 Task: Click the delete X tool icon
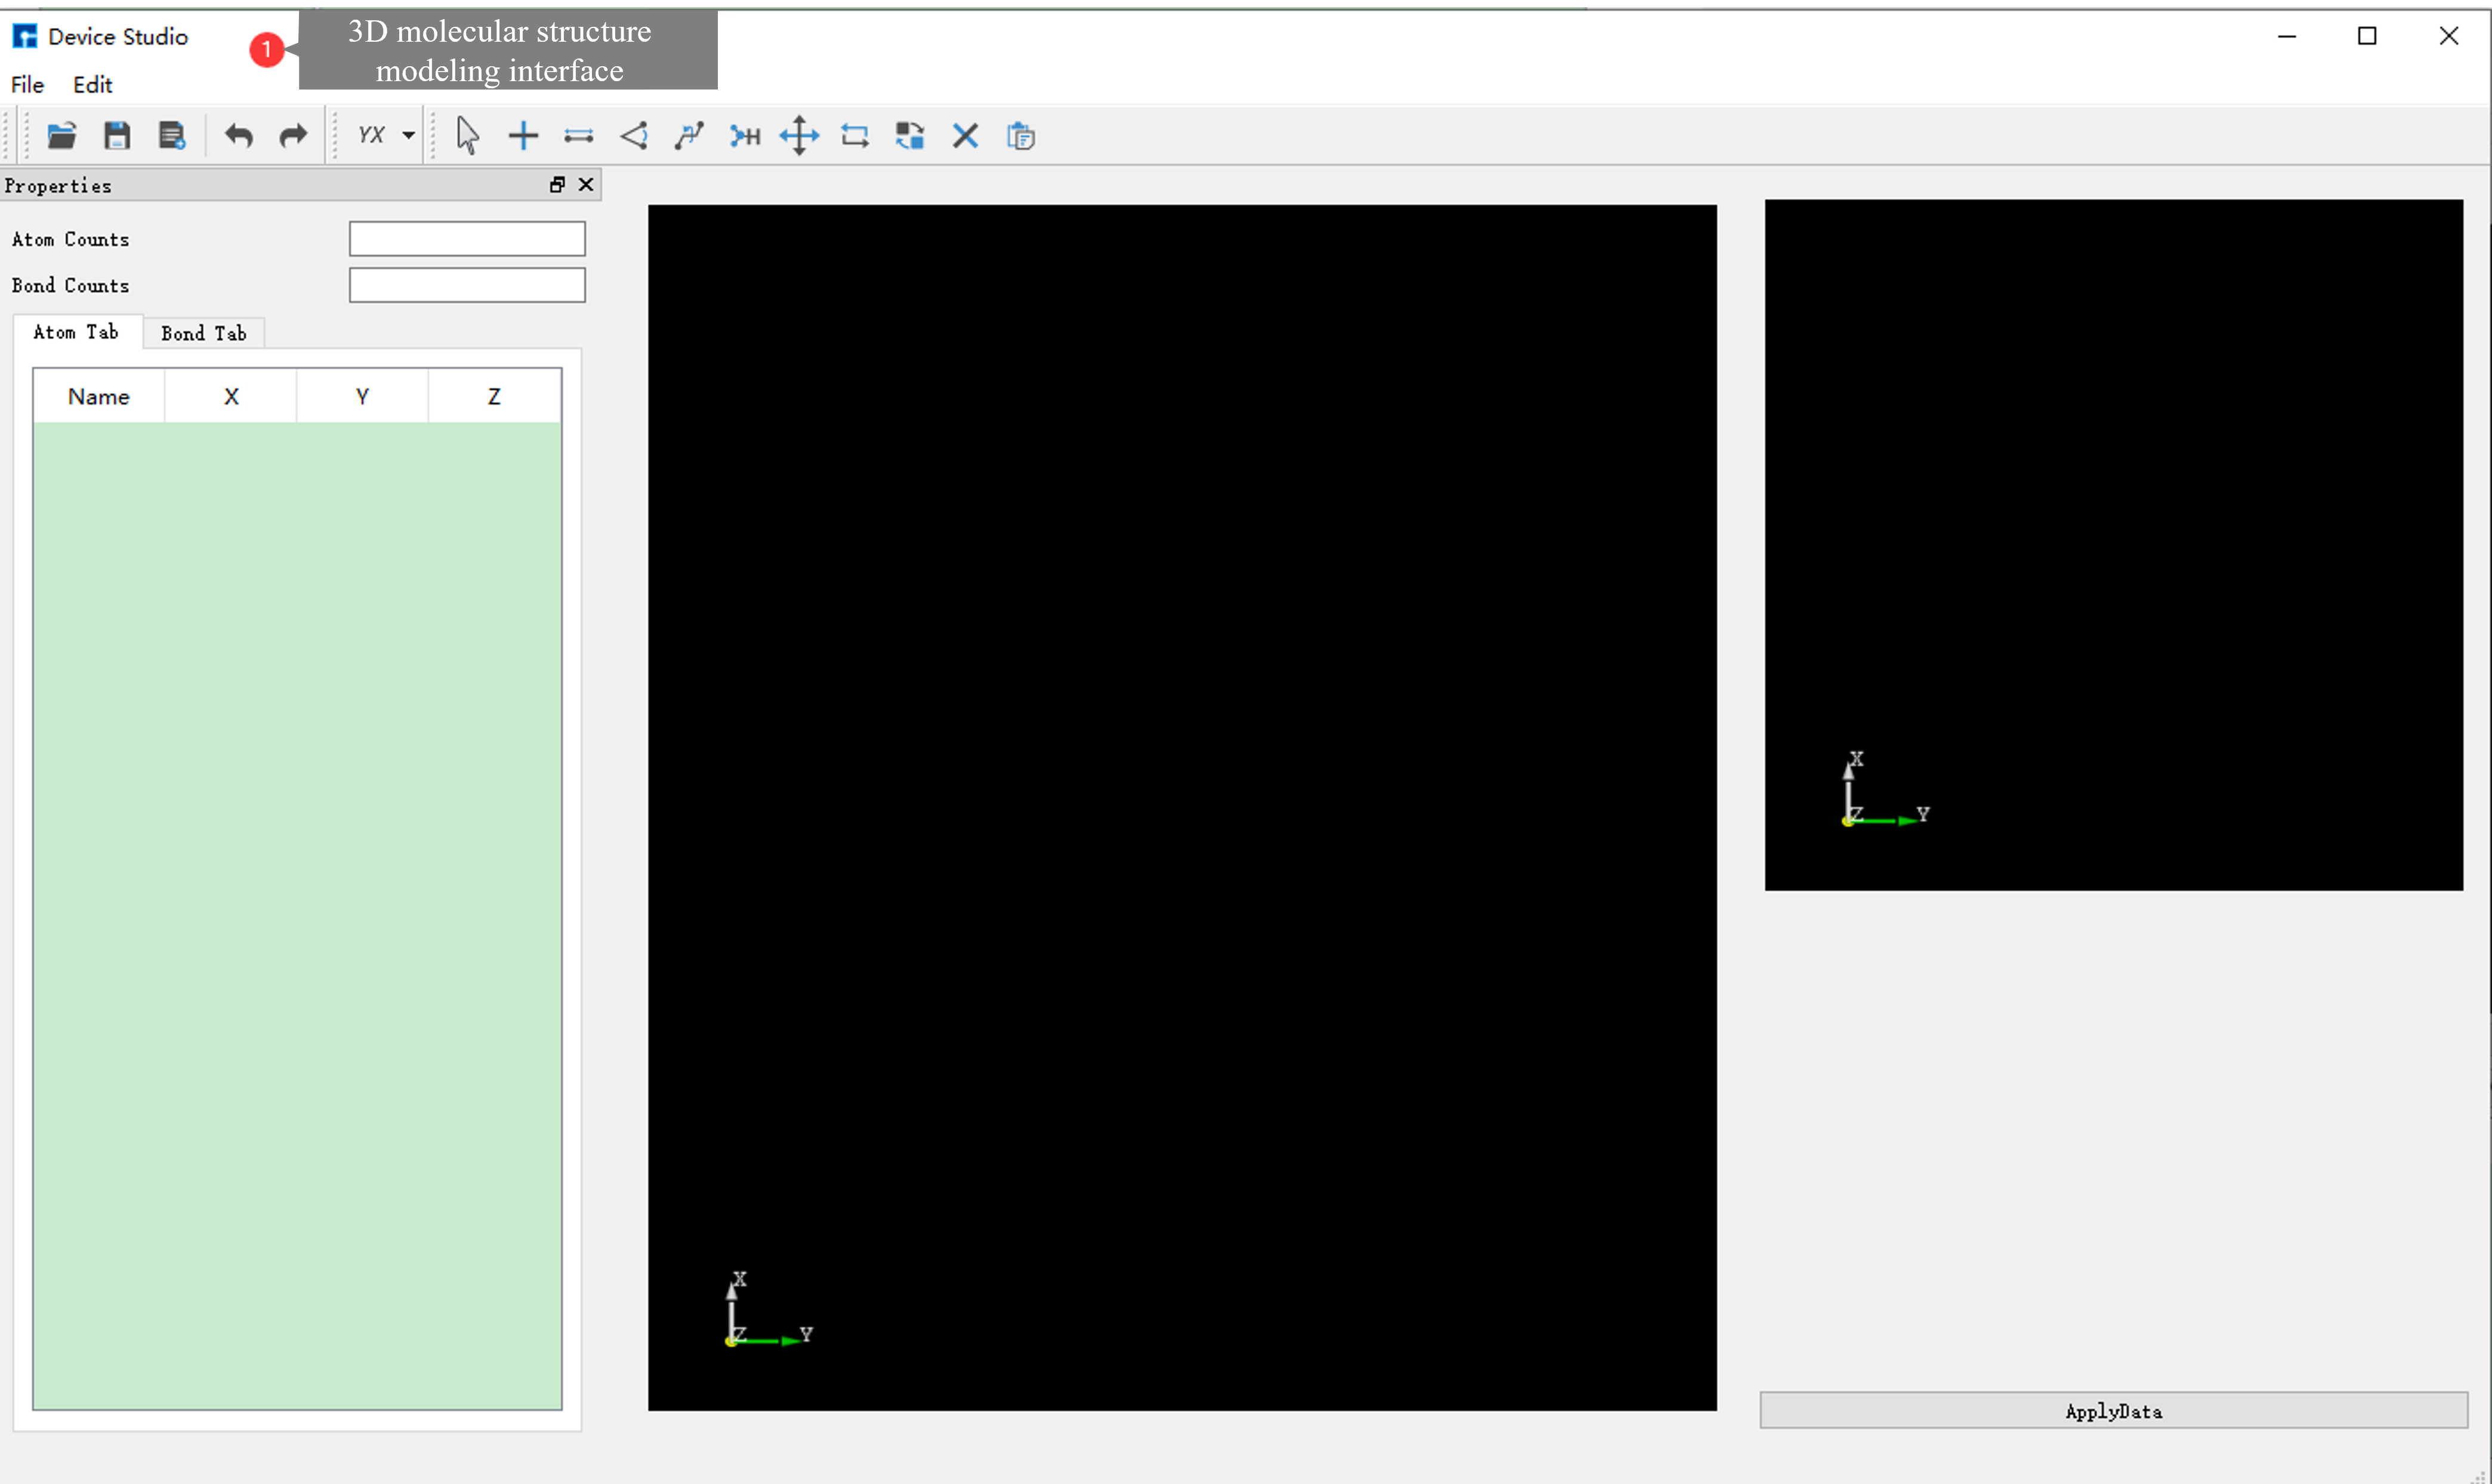pos(965,135)
